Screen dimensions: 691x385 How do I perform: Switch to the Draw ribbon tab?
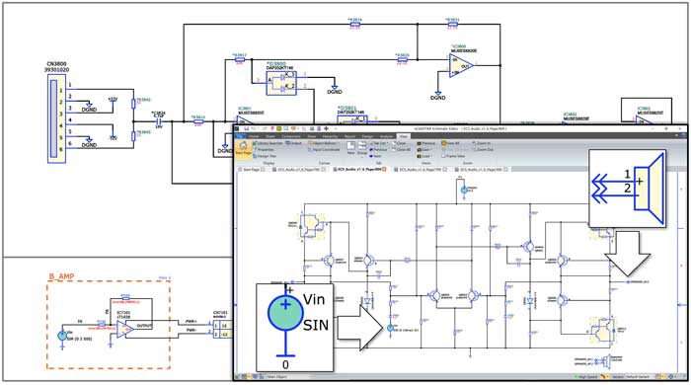coord(312,136)
